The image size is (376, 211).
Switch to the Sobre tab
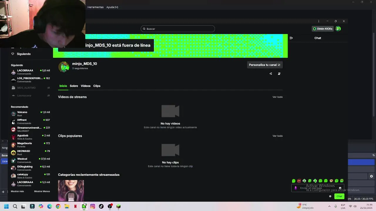coord(74,86)
